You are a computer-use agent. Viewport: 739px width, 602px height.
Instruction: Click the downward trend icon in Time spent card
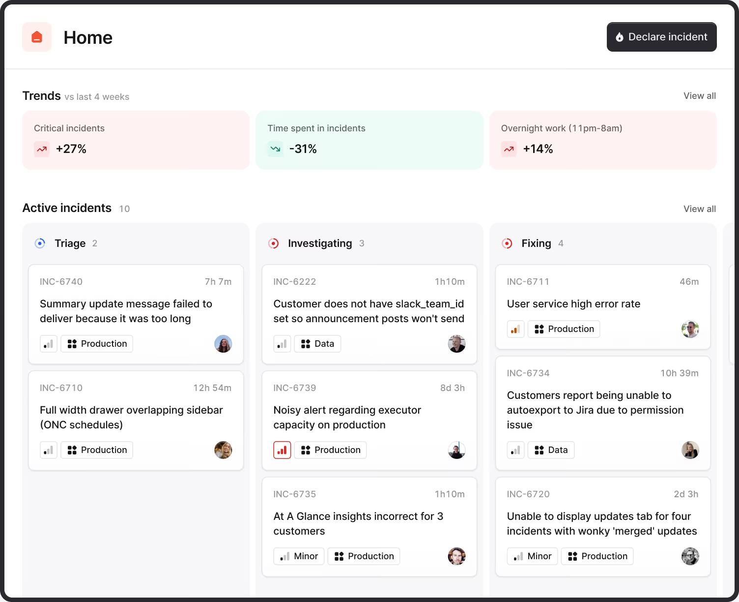[275, 149]
